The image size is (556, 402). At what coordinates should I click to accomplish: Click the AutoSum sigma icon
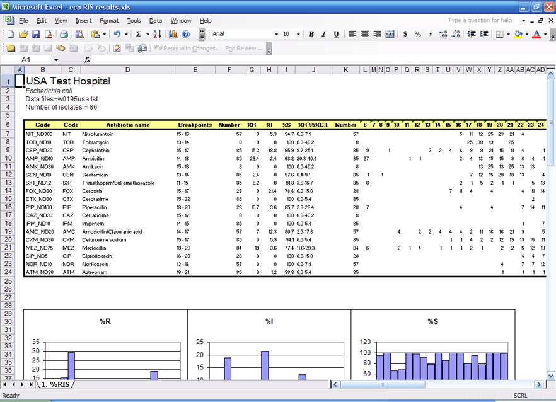[139, 34]
